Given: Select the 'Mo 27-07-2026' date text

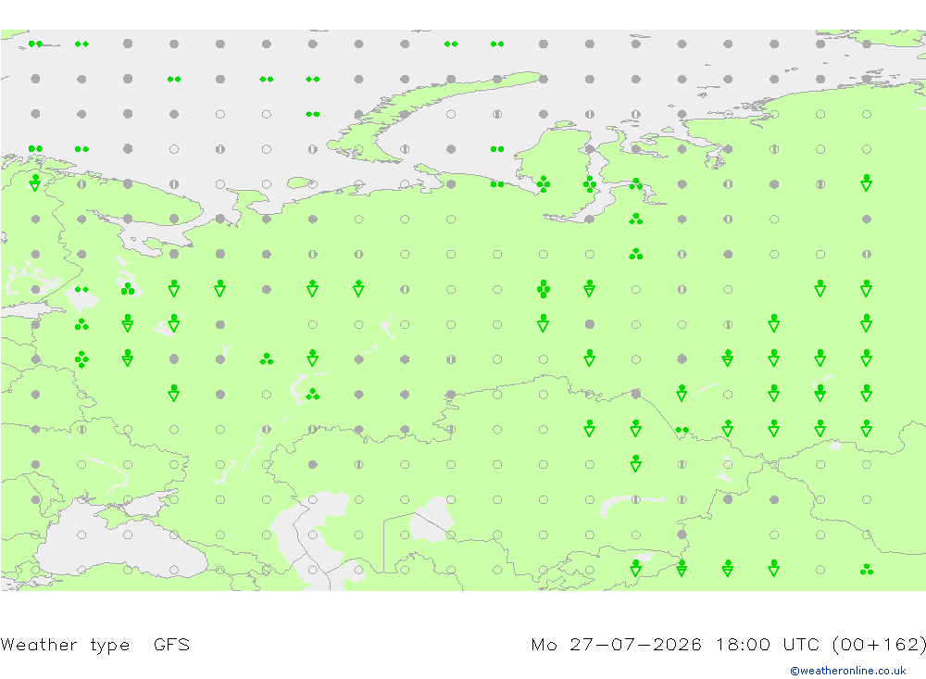Looking at the screenshot, I should click(x=616, y=644).
